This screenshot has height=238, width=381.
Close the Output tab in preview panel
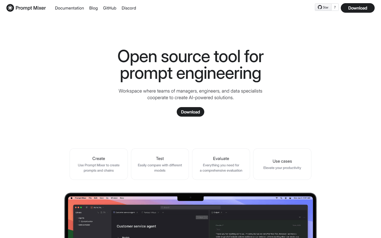coord(221,212)
